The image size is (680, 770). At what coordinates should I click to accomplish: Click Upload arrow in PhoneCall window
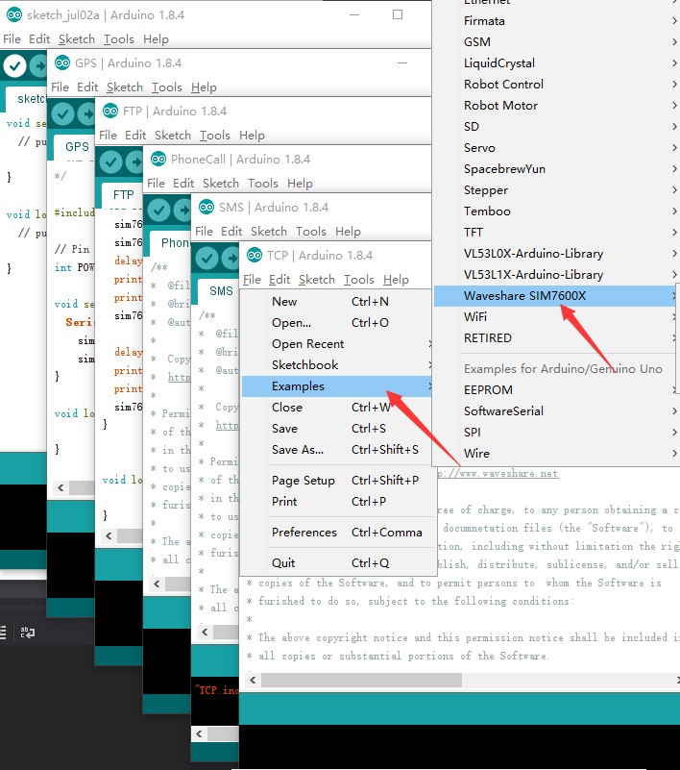pyautogui.click(x=182, y=211)
